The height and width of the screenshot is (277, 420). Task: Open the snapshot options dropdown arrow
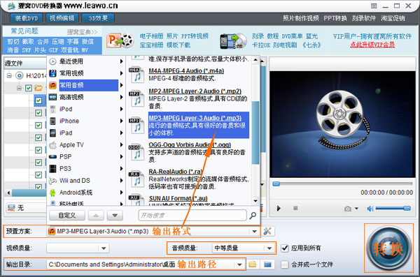click(356, 209)
